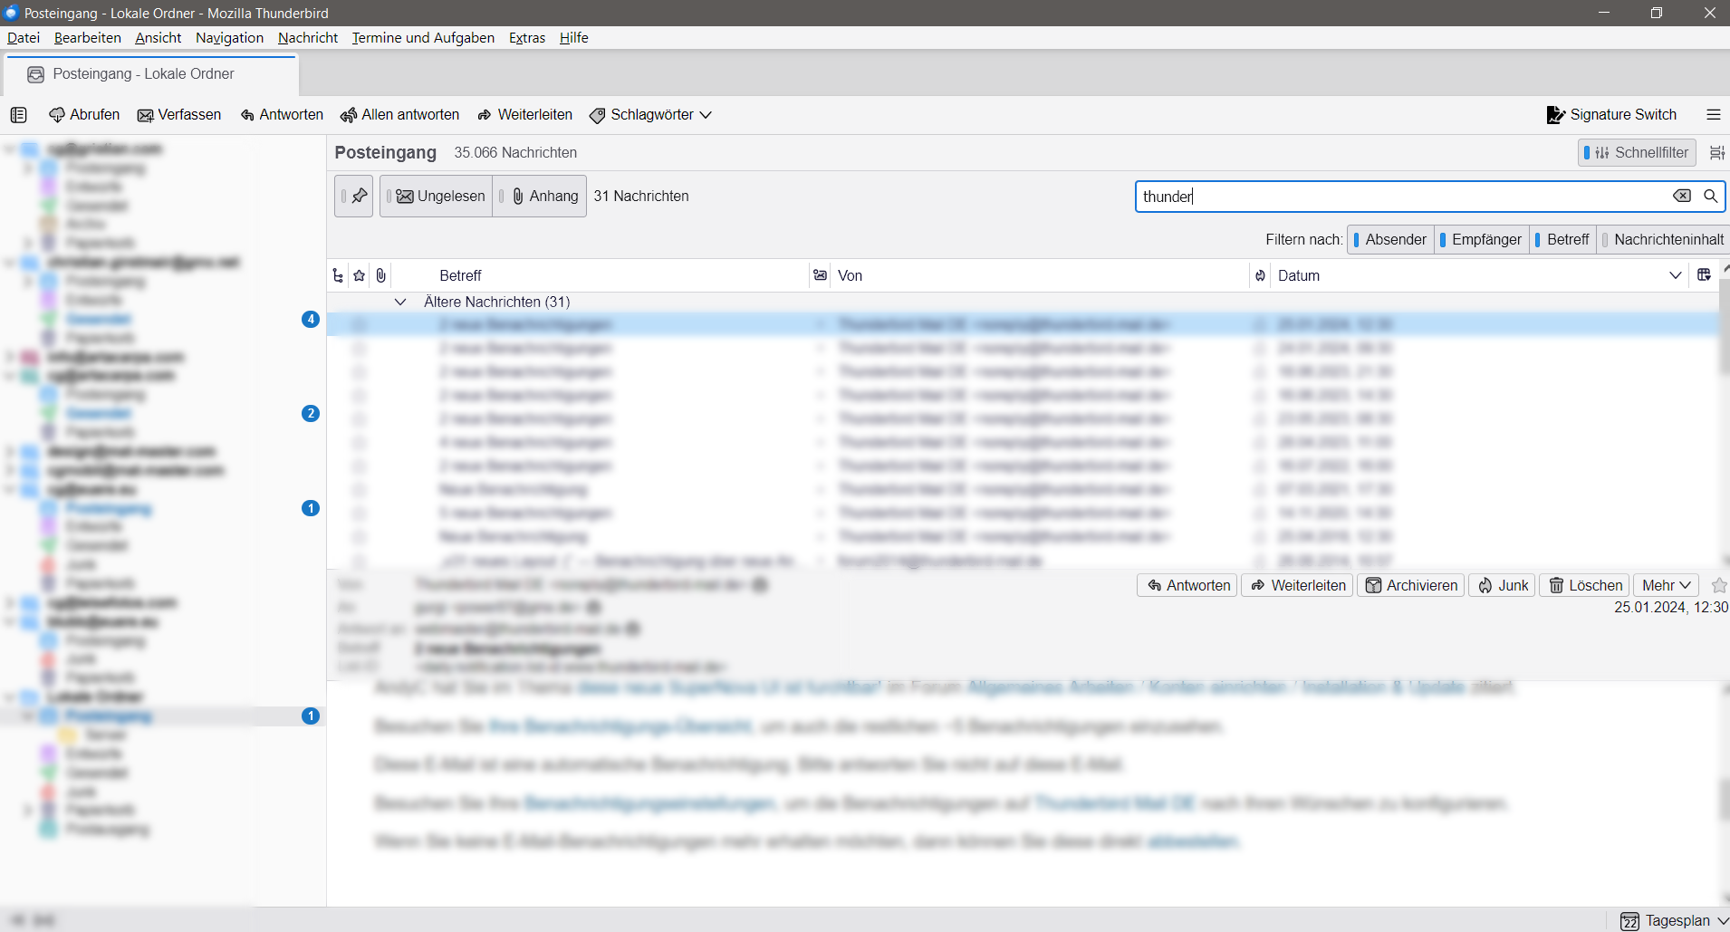Toggle the folder pane sidebar icon
This screenshot has height=932, width=1730.
[x=19, y=115]
